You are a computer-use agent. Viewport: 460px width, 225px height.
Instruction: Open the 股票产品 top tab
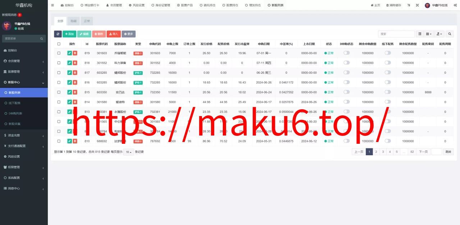185,5
